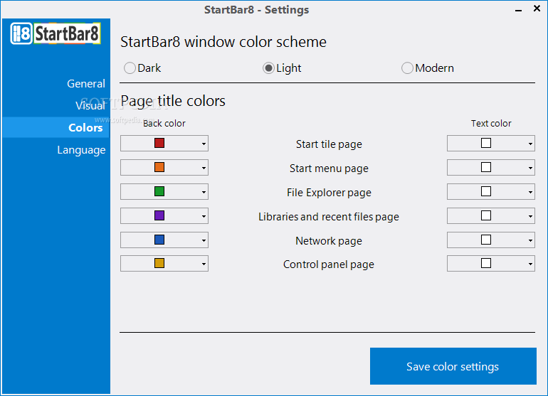Click 'Libraries and recent files page' label

tap(329, 217)
